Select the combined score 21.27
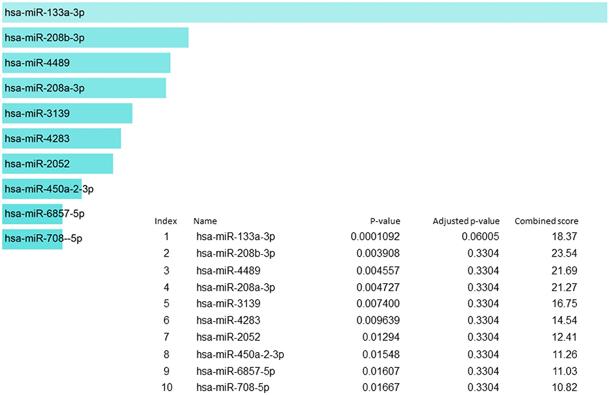Image resolution: width=613 pixels, height=395 pixels. 564,288
